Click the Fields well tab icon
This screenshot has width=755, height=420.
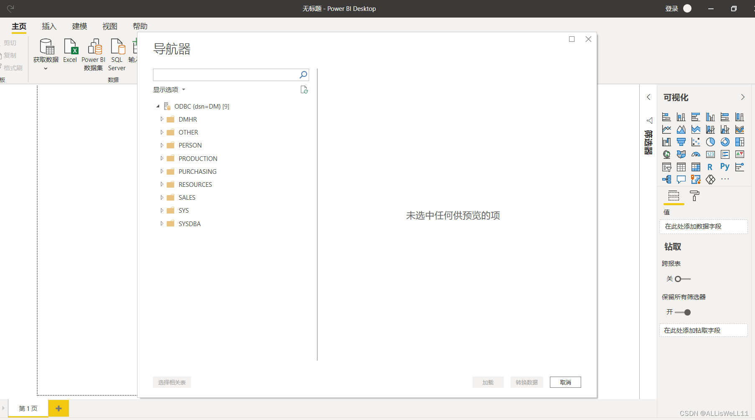pyautogui.click(x=674, y=196)
